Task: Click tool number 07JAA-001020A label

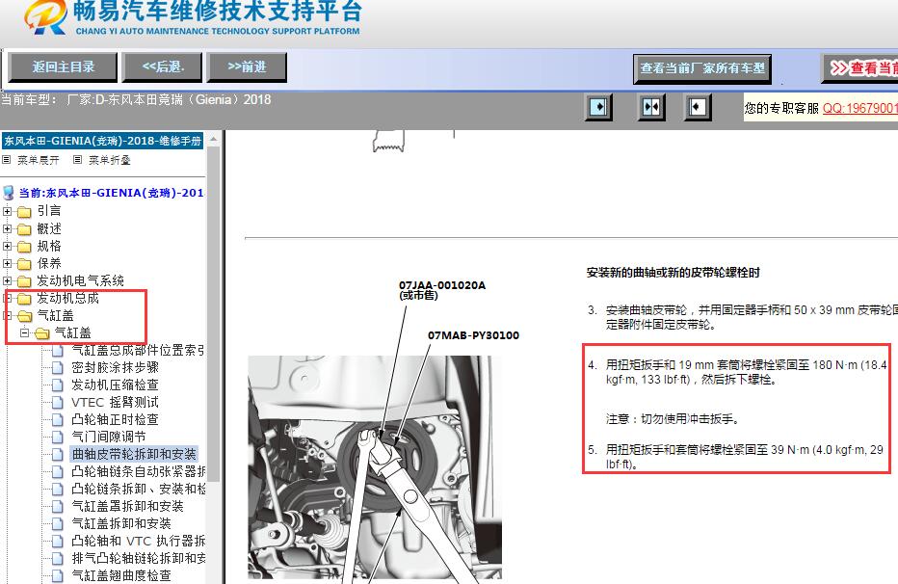Action: pyautogui.click(x=441, y=285)
